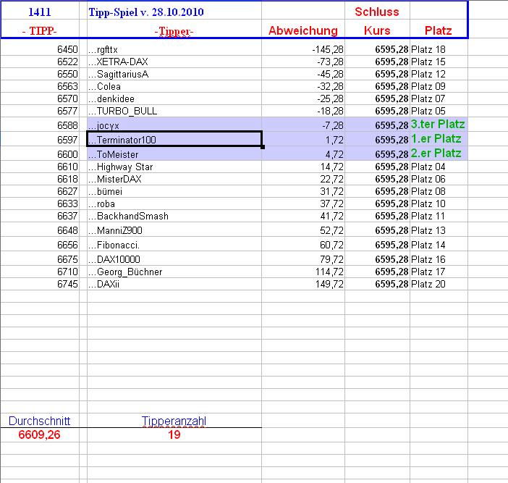
Task: Select tip value '6522'
Action: 67,62
